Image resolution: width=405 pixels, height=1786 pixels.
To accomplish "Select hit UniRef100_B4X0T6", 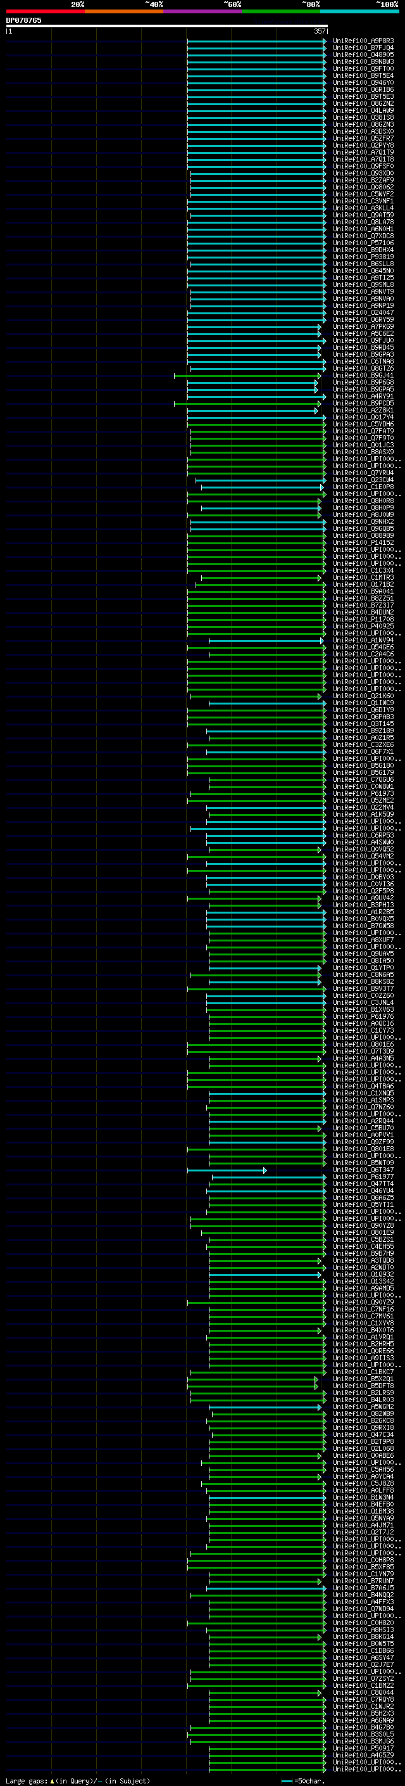I will coord(363,1330).
